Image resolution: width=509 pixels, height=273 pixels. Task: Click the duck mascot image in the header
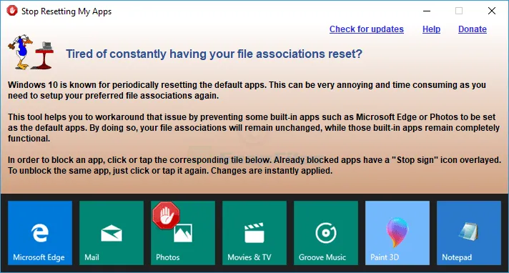pyautogui.click(x=31, y=52)
